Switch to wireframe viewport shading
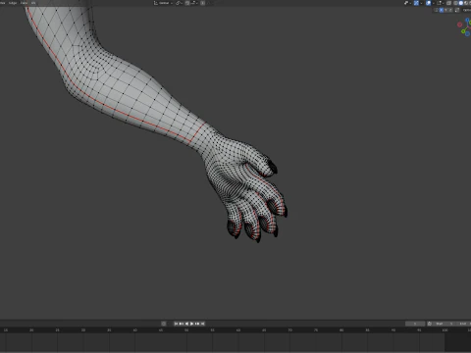 coord(455,3)
